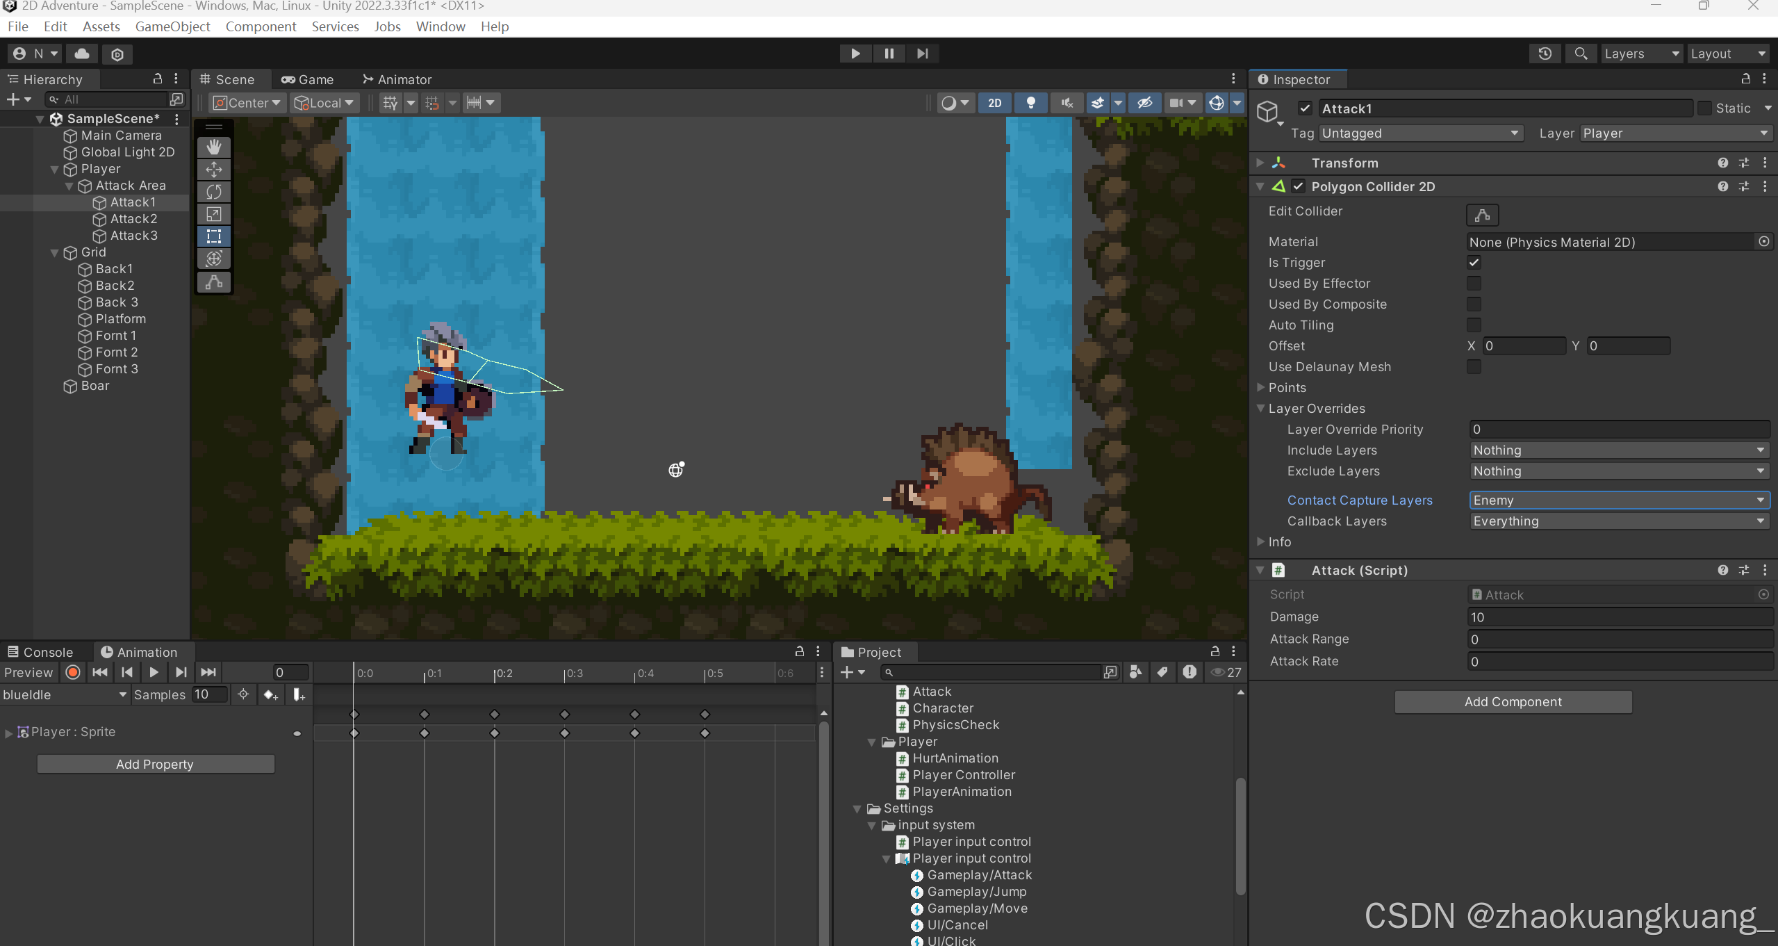Open Undo History icon in top bar
The width and height of the screenshot is (1778, 946).
(1545, 54)
